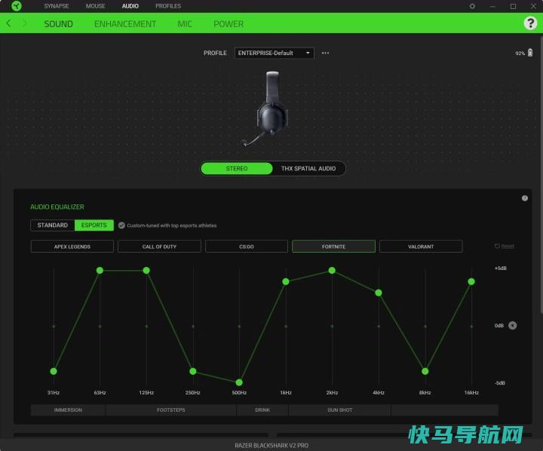The width and height of the screenshot is (543, 451).
Task: Click the 31Hz equalizer handle
Action: click(54, 371)
